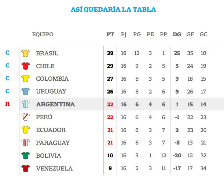Click Venezuela's dark red jersey icon
Screen dimensions: 224x179
coord(26,168)
